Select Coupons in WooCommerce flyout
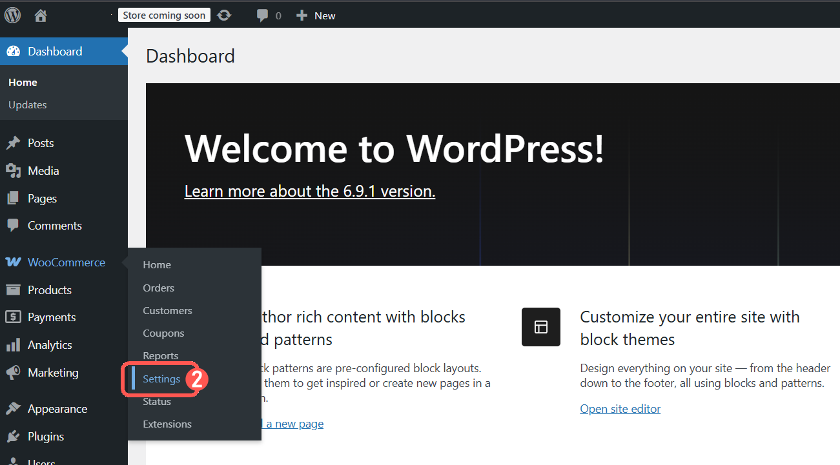The image size is (840, 465). [163, 333]
